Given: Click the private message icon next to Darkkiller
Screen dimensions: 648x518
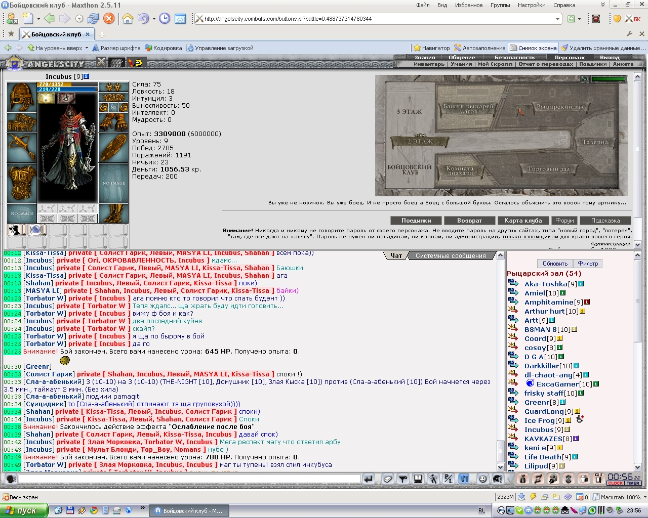Looking at the screenshot, I should tap(513, 366).
